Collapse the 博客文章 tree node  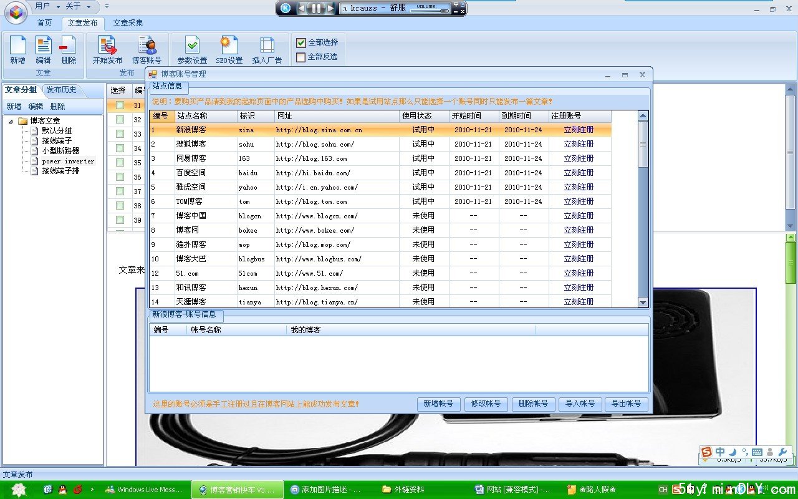(x=11, y=121)
